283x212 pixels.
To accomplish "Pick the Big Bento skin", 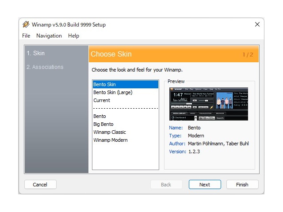I will (x=126, y=124).
